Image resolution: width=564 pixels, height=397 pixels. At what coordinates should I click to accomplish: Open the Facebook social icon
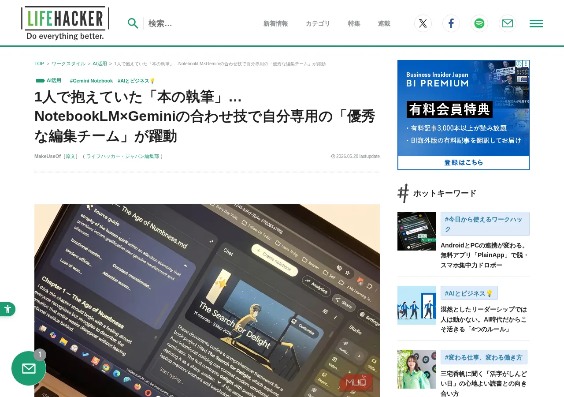[451, 23]
